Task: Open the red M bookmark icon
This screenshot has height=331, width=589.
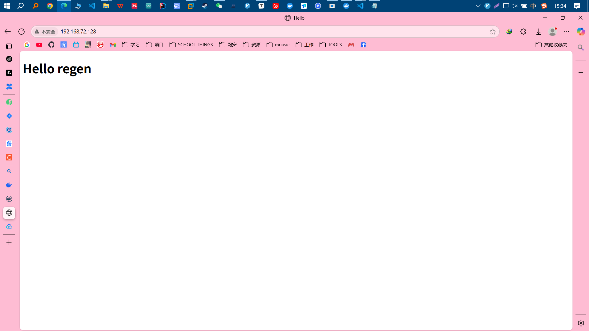Action: [351, 45]
